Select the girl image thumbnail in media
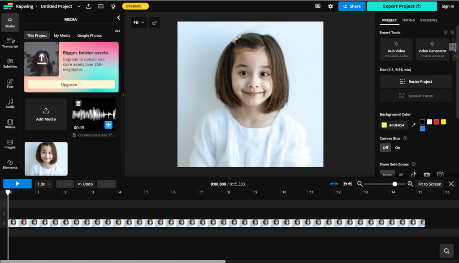 (x=46, y=159)
